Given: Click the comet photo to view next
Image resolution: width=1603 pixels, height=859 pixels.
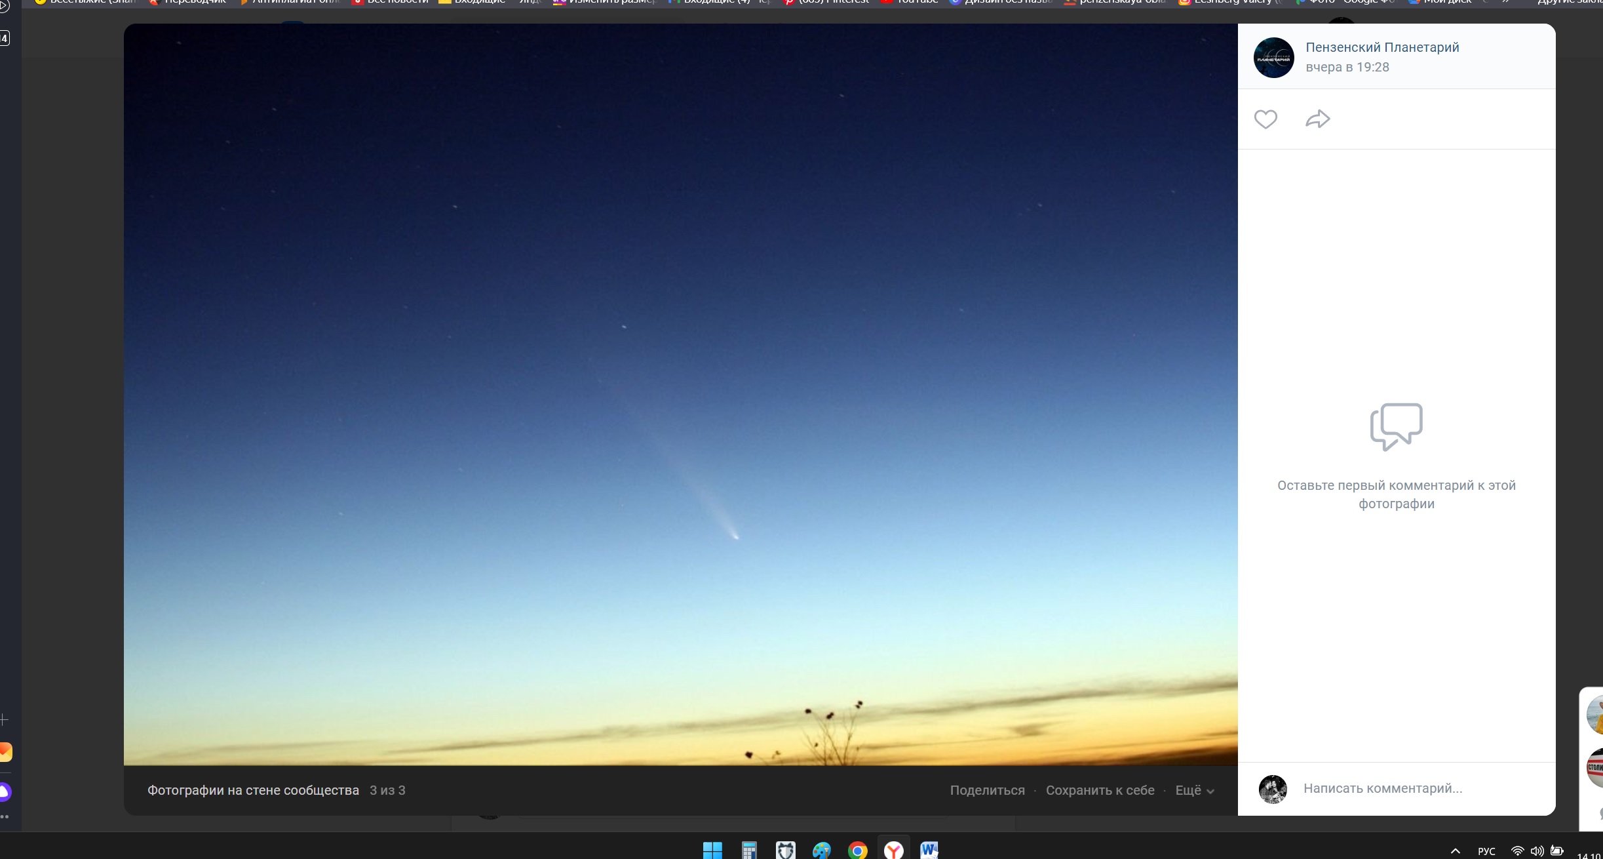Looking at the screenshot, I should [680, 393].
